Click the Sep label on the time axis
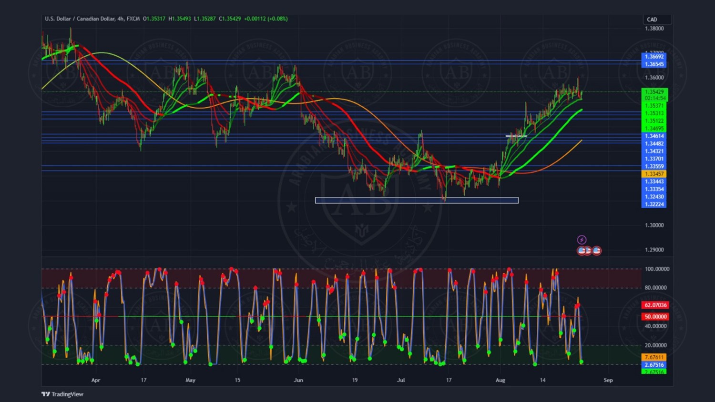The width and height of the screenshot is (715, 402). 608,380
